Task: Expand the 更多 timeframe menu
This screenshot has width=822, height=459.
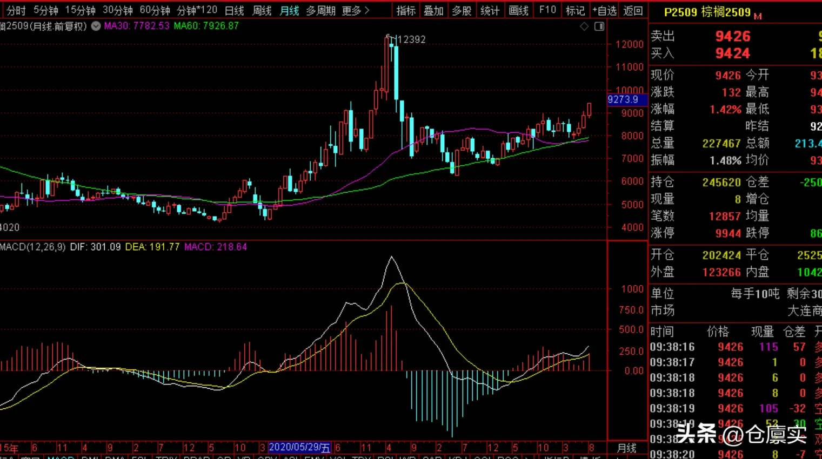Action: (356, 10)
